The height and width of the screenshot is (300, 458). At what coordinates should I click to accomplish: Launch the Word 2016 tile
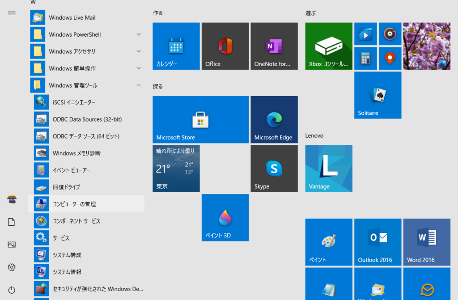pyautogui.click(x=426, y=242)
